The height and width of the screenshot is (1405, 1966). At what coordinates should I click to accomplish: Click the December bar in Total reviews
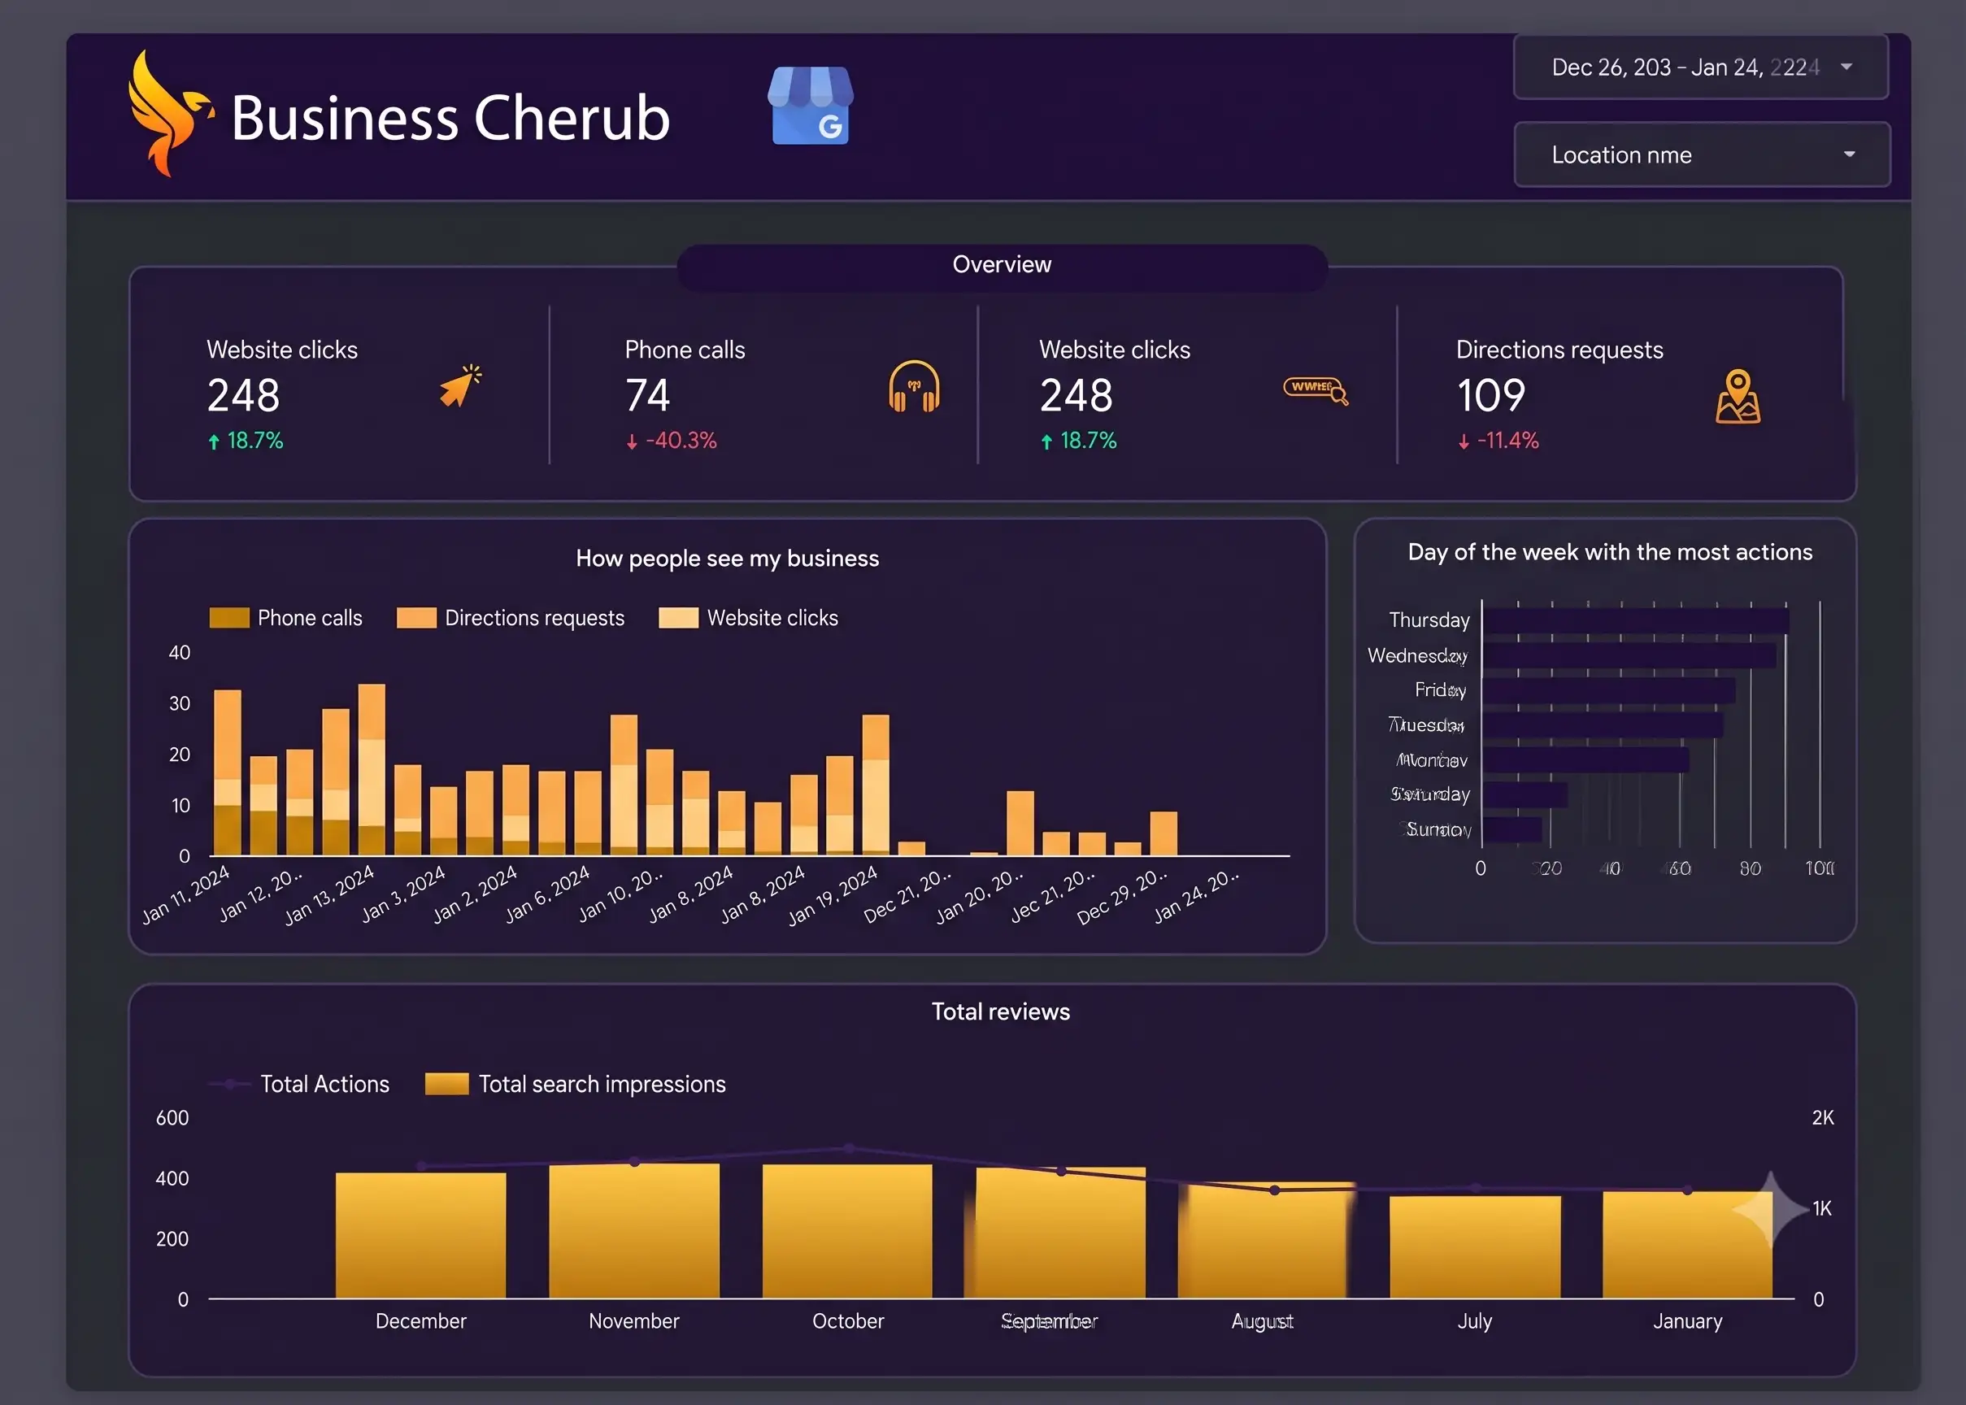pos(420,1235)
